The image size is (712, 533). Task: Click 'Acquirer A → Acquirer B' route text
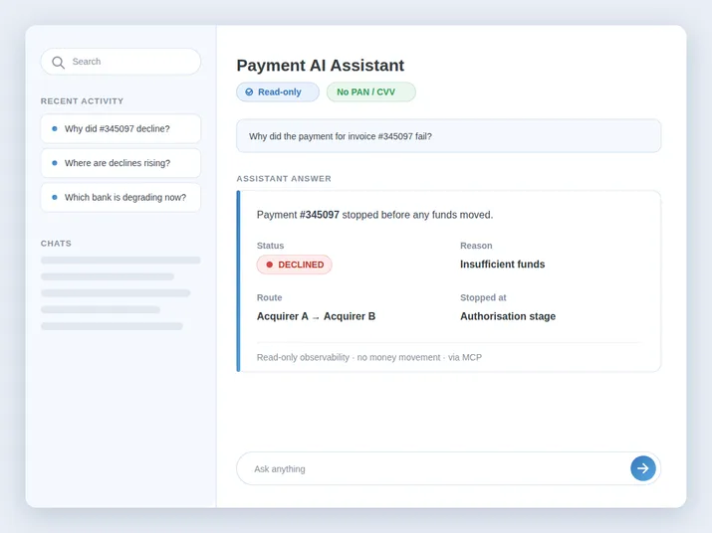[316, 316]
